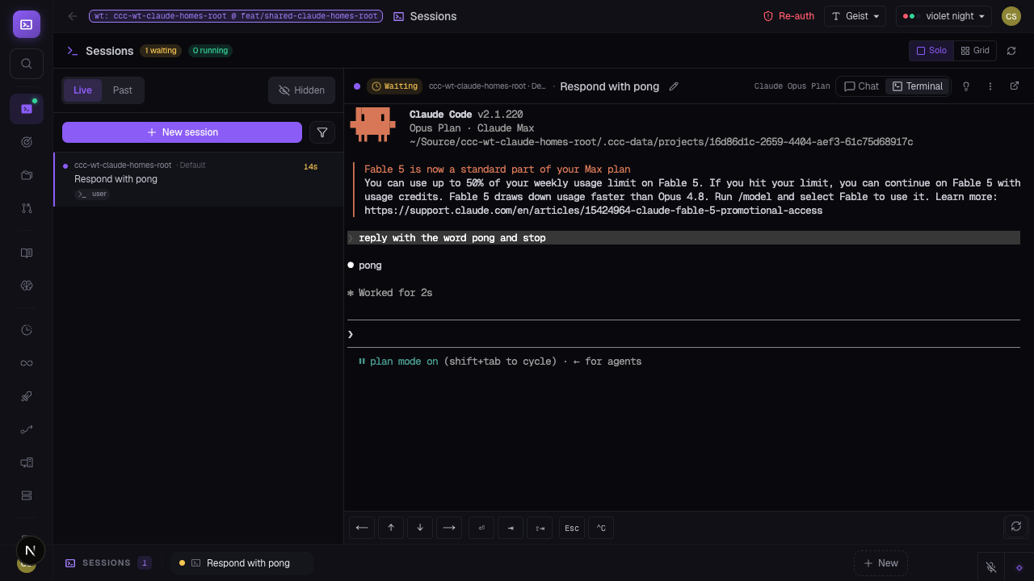The width and height of the screenshot is (1034, 581).
Task: Go back with the top arrow
Action: pos(73,16)
